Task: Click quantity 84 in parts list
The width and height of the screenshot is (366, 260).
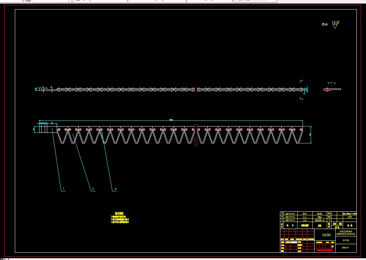Action: (x=329, y=213)
